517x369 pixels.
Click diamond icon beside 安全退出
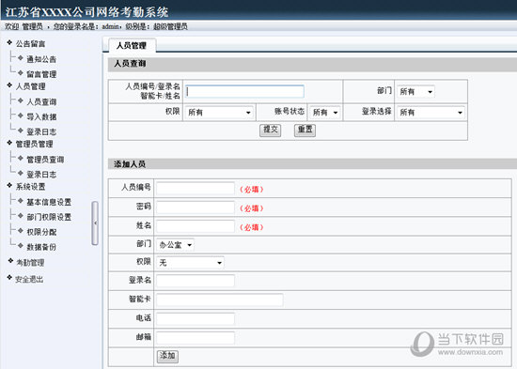point(9,277)
